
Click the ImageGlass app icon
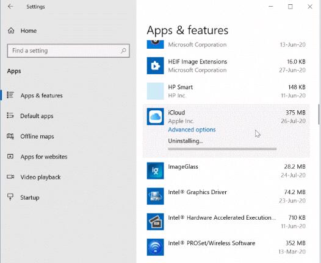[155, 170]
